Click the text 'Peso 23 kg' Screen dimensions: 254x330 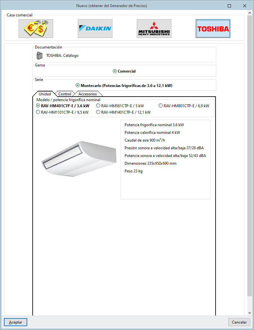point(134,171)
